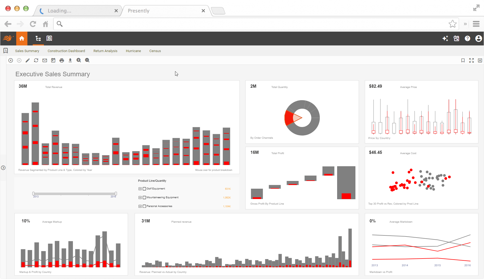Screen dimensions: 484x279
Task: Click the orange app logo
Action: point(8,39)
